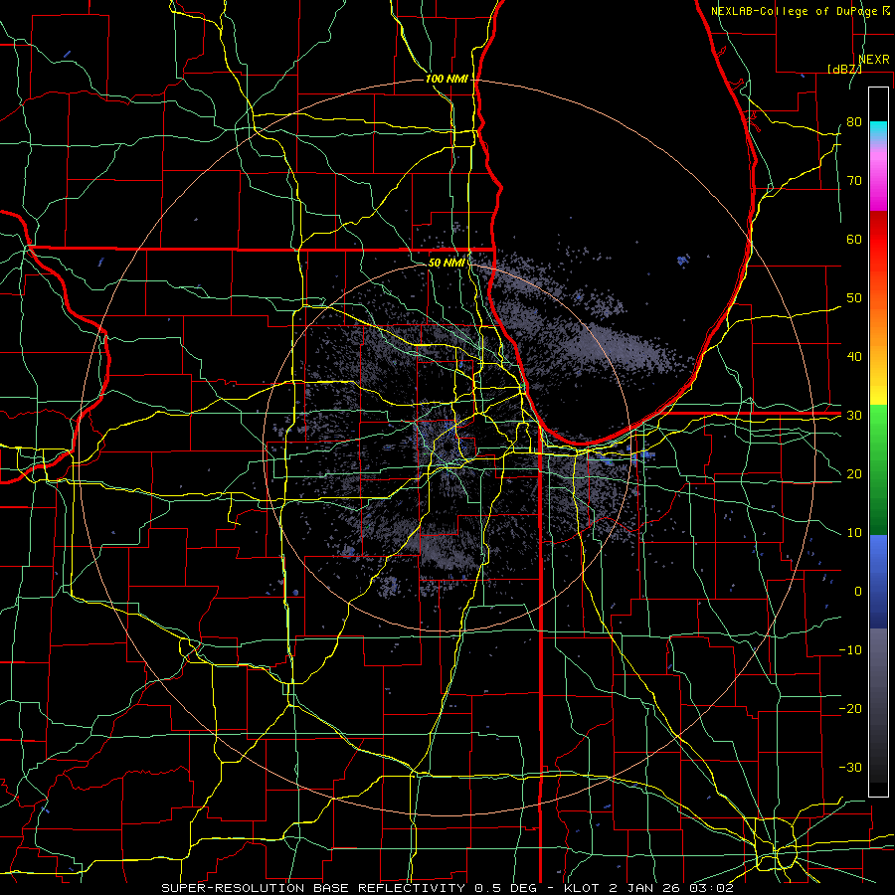Click the "NEXLAB-College of DuPage" header text
The image size is (895, 895).
pos(794,11)
